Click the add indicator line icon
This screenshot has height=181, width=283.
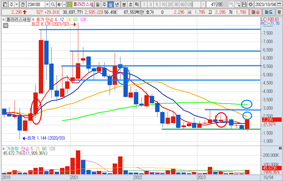tap(238, 4)
